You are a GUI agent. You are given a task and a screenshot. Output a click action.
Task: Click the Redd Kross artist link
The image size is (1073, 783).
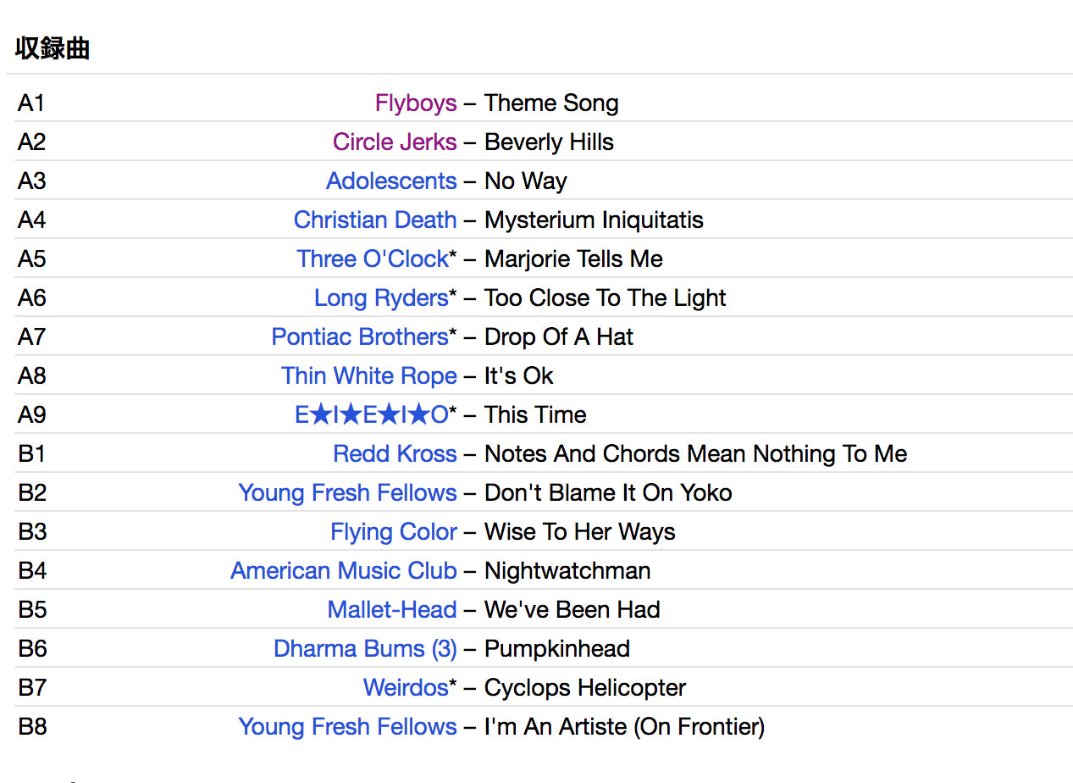(395, 454)
